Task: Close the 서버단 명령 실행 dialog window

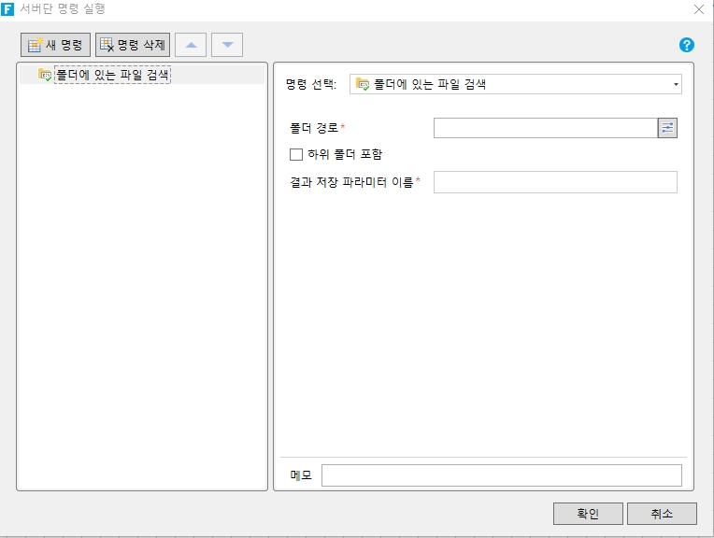Action: pos(698,9)
